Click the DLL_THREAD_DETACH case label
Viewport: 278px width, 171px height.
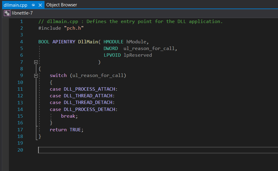coord(89,102)
